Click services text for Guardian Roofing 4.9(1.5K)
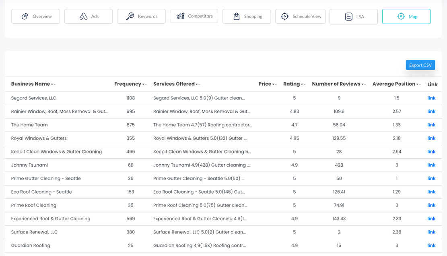 (200, 246)
